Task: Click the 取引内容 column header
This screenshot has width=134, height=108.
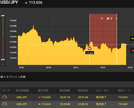Action: click(43, 90)
